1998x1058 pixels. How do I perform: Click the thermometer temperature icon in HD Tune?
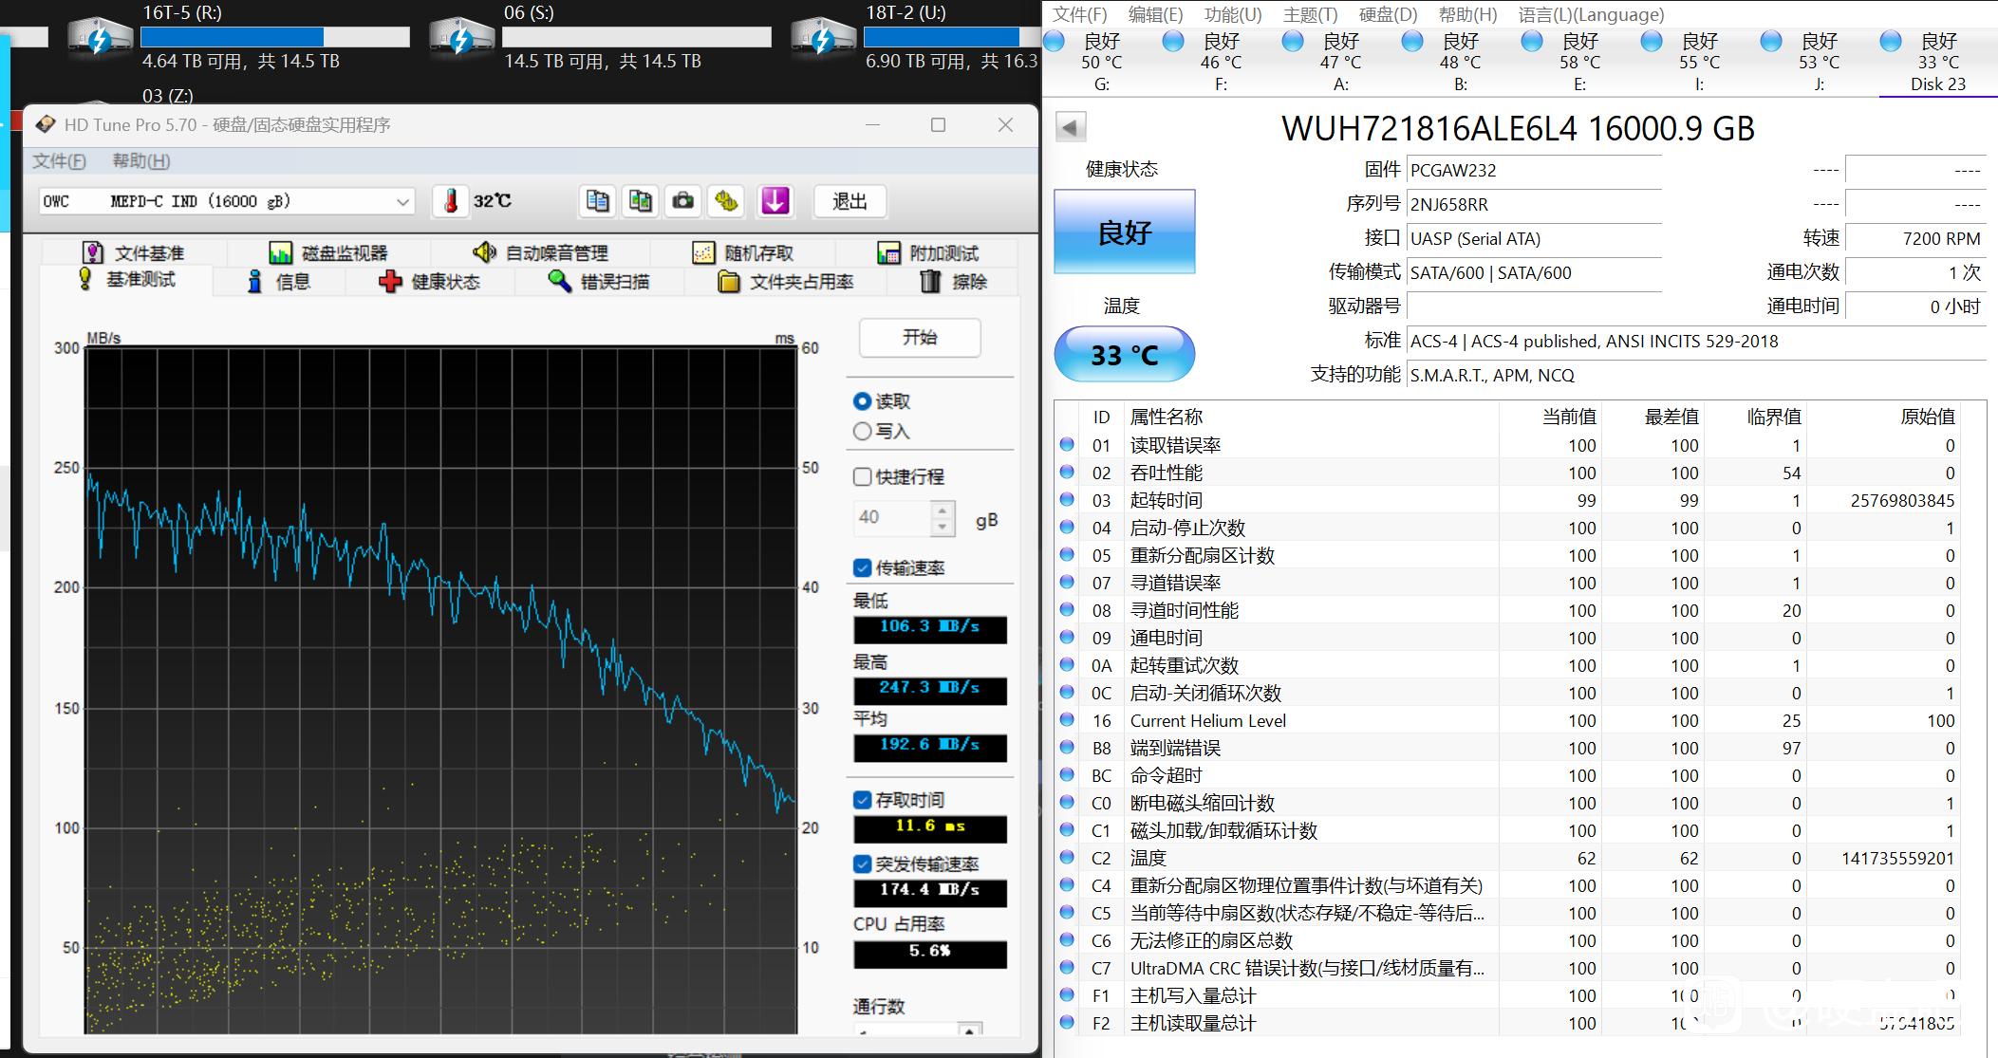pyautogui.click(x=451, y=201)
